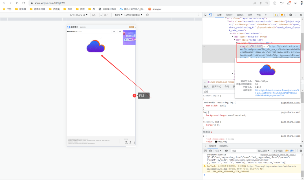
Task: Open the console drawer three-dot menu
Action: click(x=205, y=146)
